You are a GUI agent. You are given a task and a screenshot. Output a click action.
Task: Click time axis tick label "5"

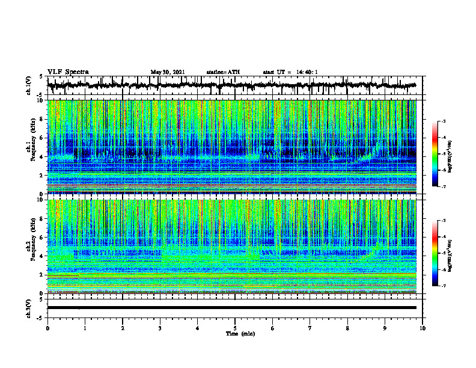(x=235, y=328)
